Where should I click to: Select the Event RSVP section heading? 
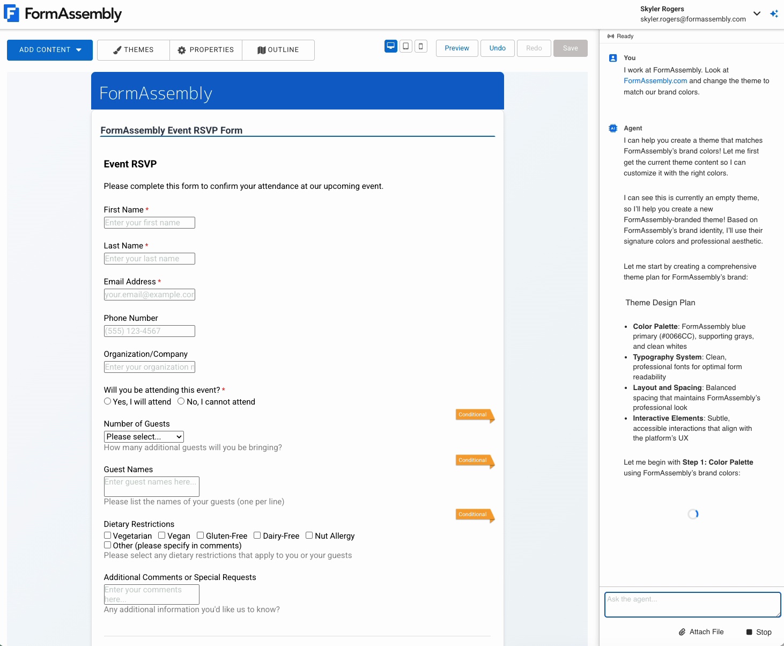coord(130,164)
